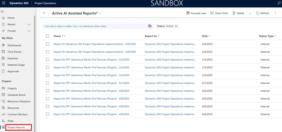Click the Resources icon in sidebar
Image resolution: width=282 pixels, height=132 pixels.
click(x=3, y=108)
